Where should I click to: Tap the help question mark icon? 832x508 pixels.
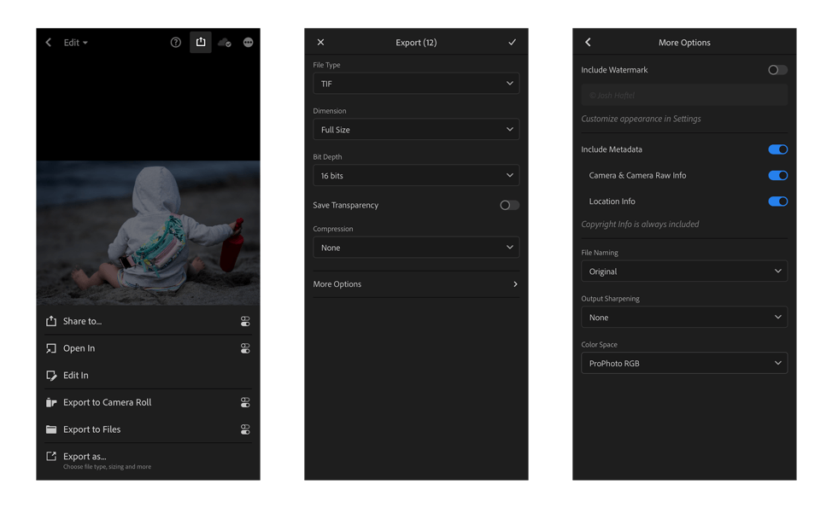click(x=176, y=43)
